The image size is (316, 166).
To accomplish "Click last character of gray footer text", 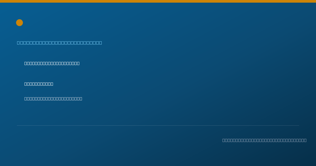I will point(305,140).
